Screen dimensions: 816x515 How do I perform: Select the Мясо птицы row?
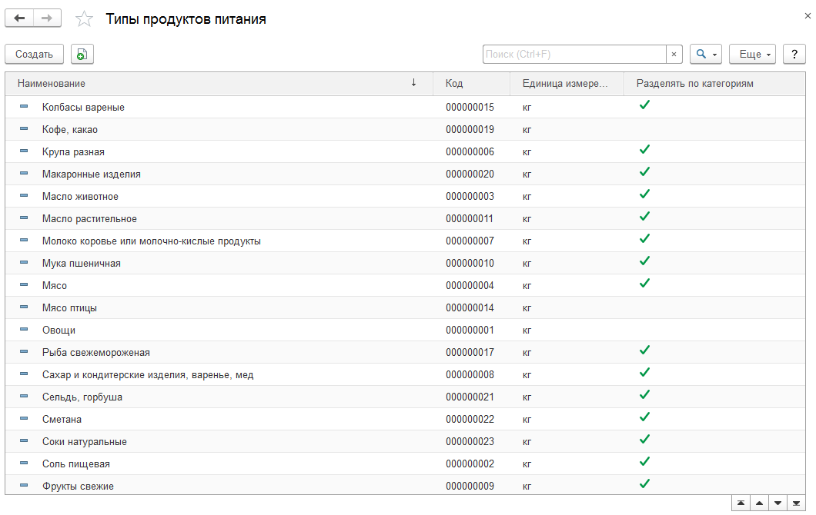[406, 307]
